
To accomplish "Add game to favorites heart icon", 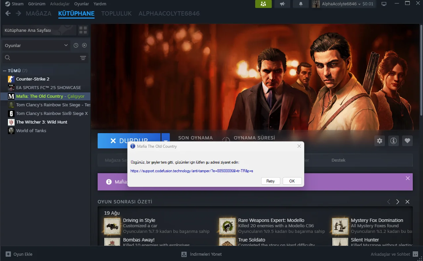I will 407,141.
